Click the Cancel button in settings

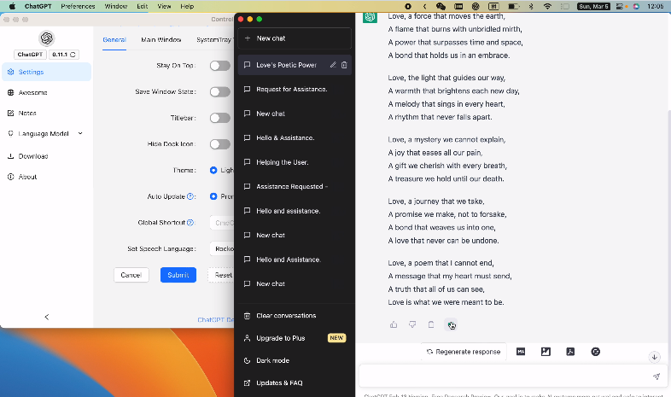coord(131,275)
